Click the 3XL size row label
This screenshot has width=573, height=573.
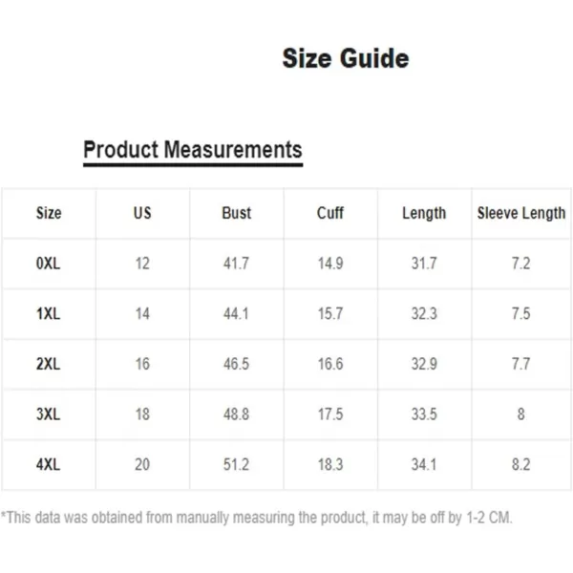click(48, 414)
